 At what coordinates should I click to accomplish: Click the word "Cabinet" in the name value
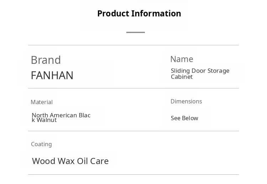coord(182,77)
